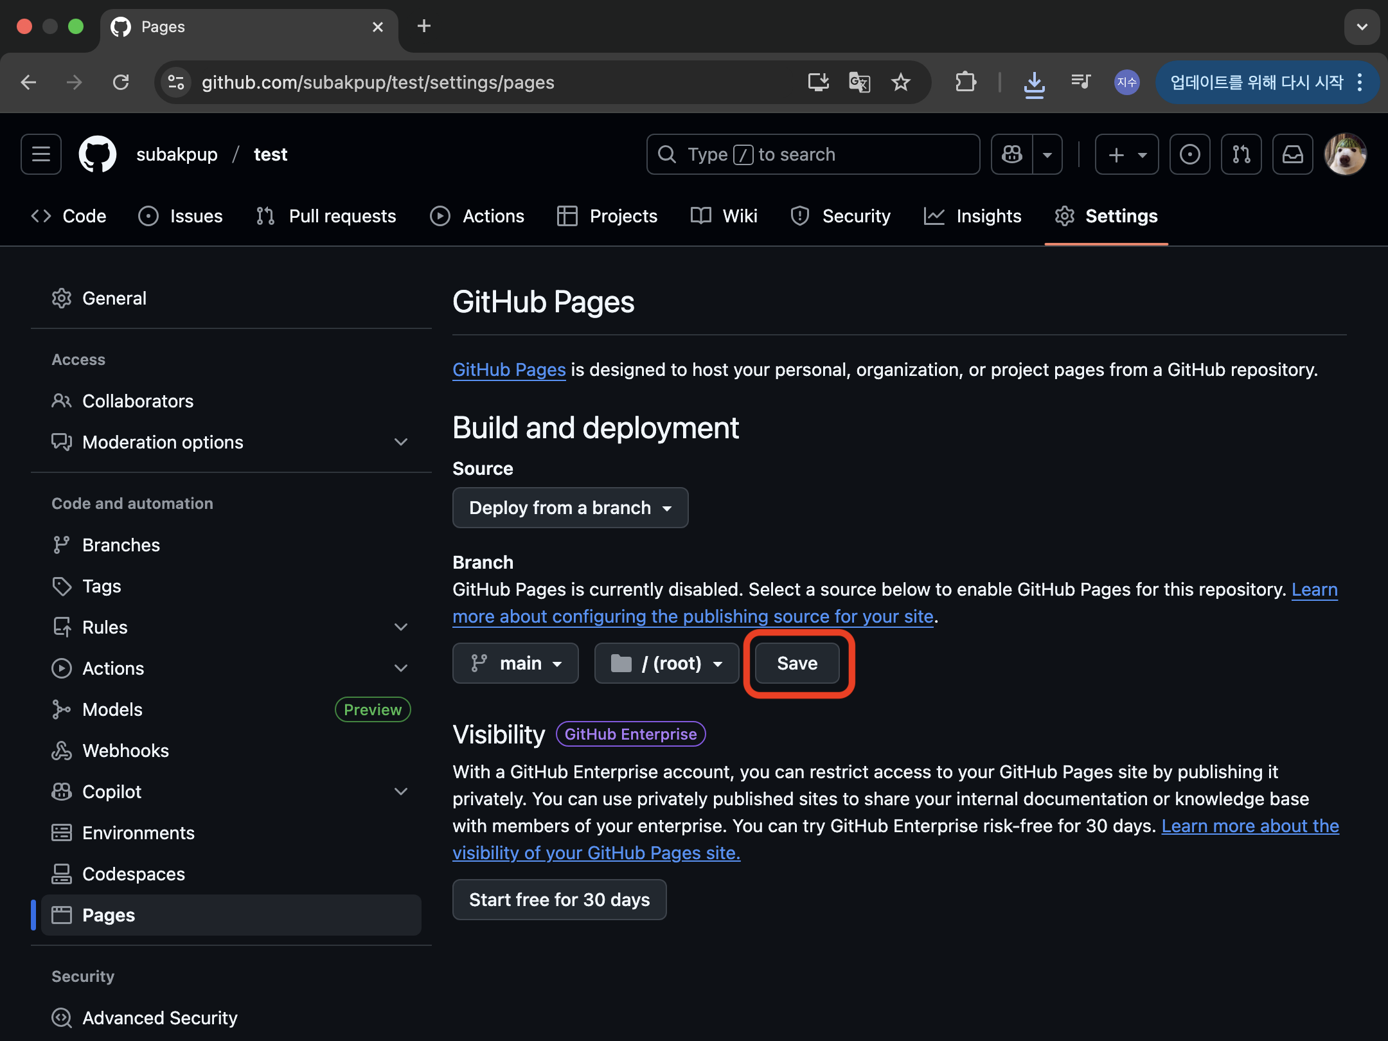Open the main branch selector

pyautogui.click(x=515, y=663)
